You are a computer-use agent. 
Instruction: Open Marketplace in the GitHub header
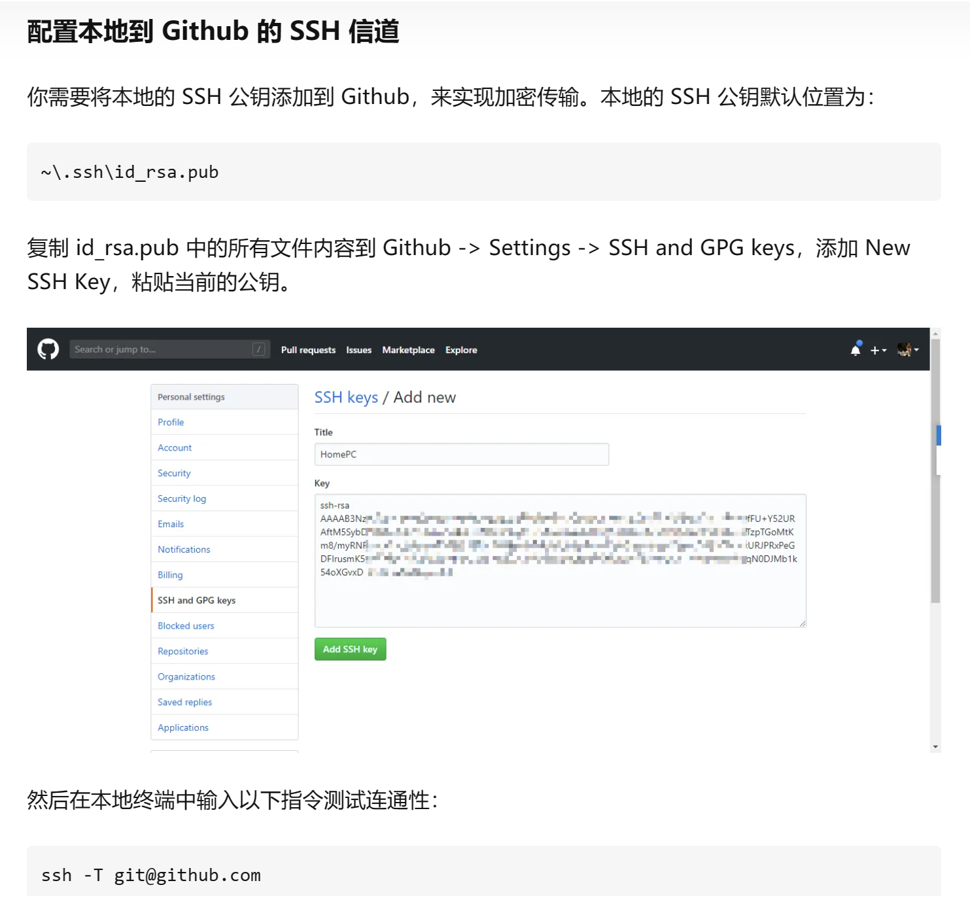[x=408, y=350]
